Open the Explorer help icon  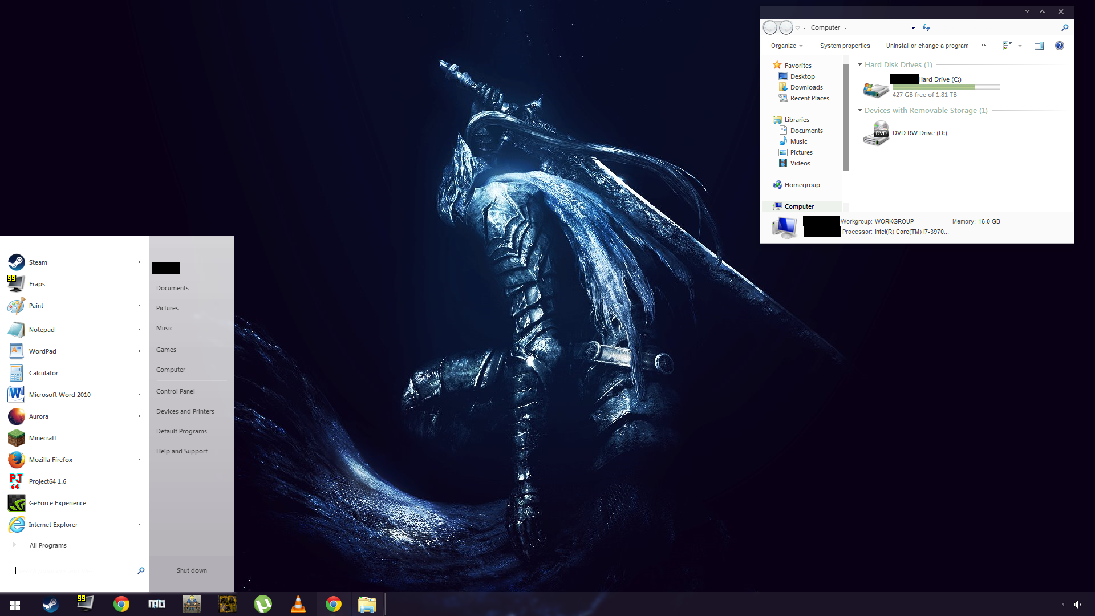tap(1060, 46)
